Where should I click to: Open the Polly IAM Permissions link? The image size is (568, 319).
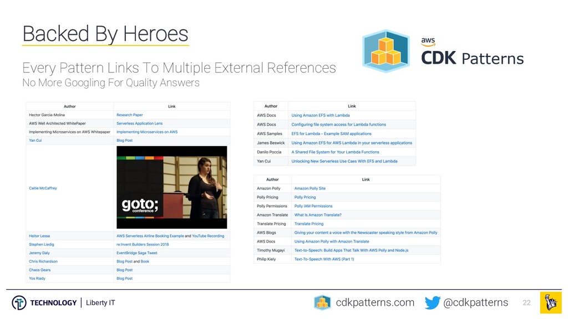pos(313,206)
